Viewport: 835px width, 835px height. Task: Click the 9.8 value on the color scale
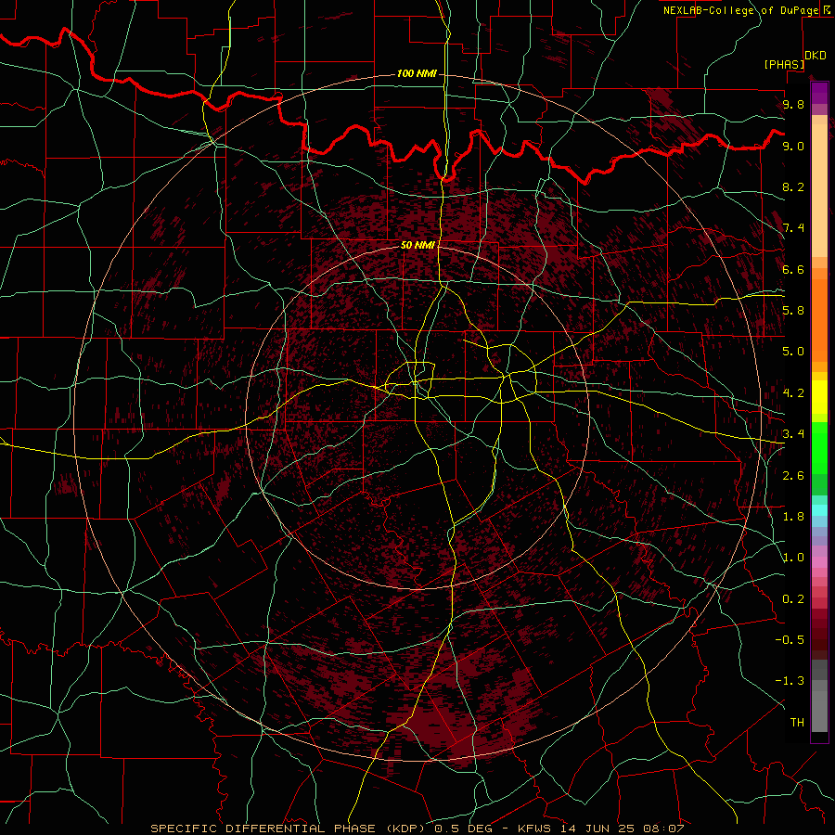(793, 104)
